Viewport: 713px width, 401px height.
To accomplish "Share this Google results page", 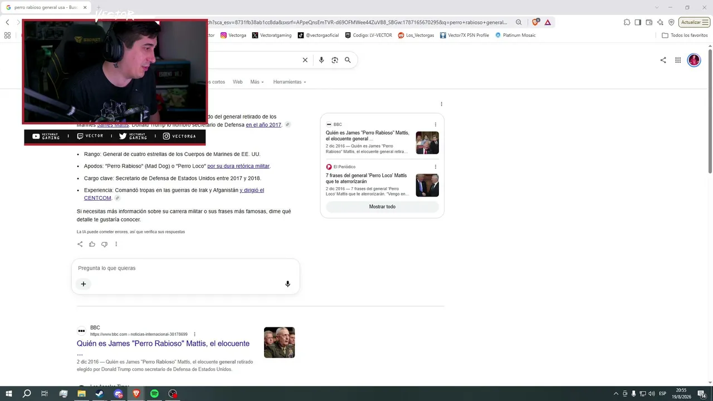I will click(663, 60).
